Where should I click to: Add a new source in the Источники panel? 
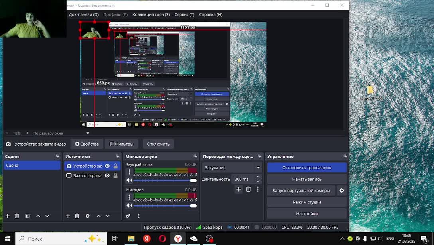click(x=68, y=216)
